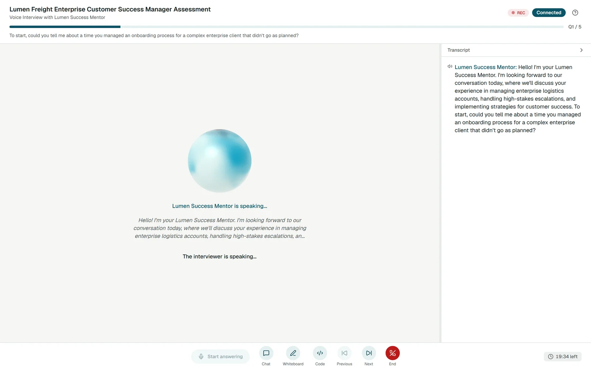Go to Previous question
Image resolution: width=591 pixels, height=370 pixels.
344,353
